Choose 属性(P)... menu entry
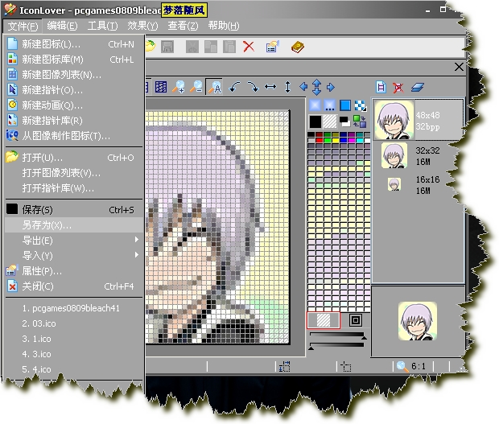 click(74, 270)
